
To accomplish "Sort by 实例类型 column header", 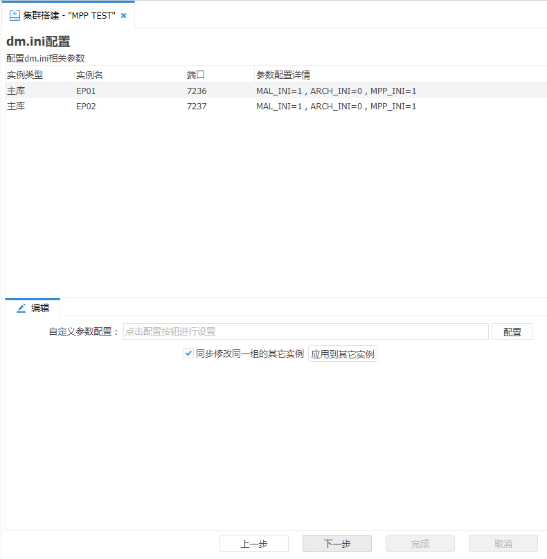I will point(39,75).
